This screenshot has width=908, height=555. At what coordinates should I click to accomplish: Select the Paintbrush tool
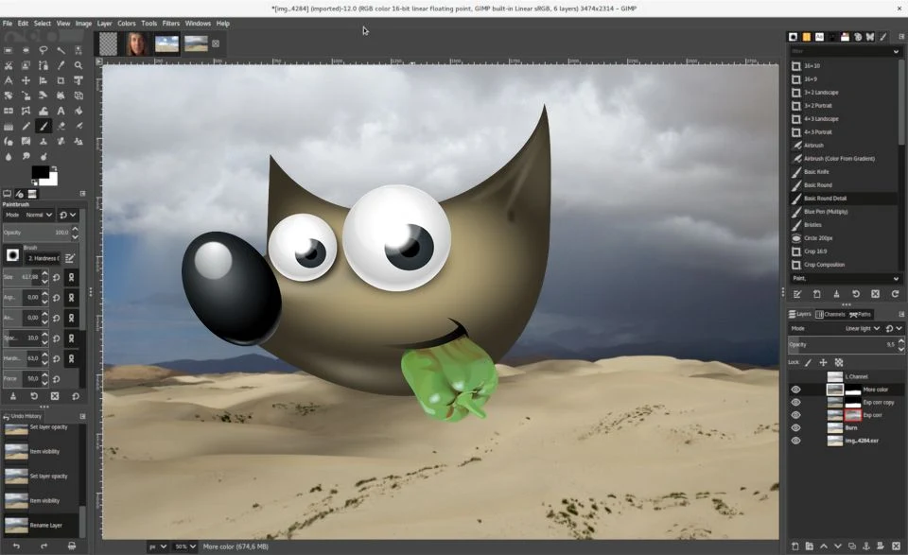click(x=43, y=126)
